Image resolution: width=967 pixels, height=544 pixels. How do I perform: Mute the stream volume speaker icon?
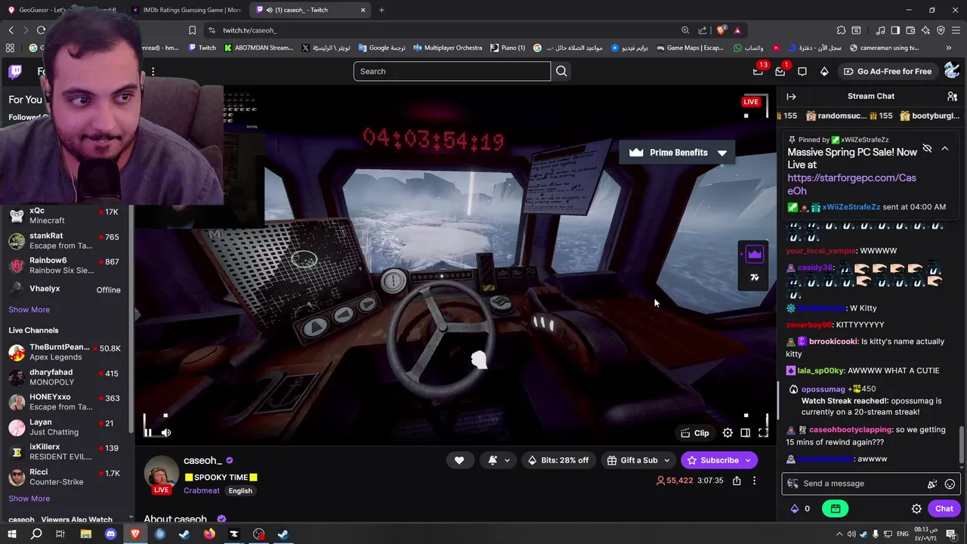[x=166, y=433]
